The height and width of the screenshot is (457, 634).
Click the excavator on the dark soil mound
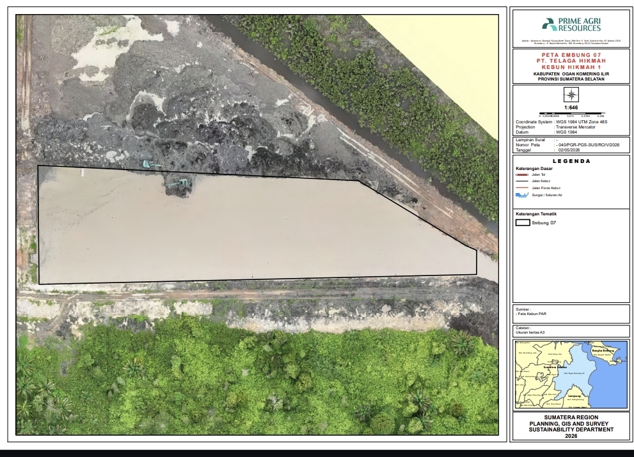177,183
